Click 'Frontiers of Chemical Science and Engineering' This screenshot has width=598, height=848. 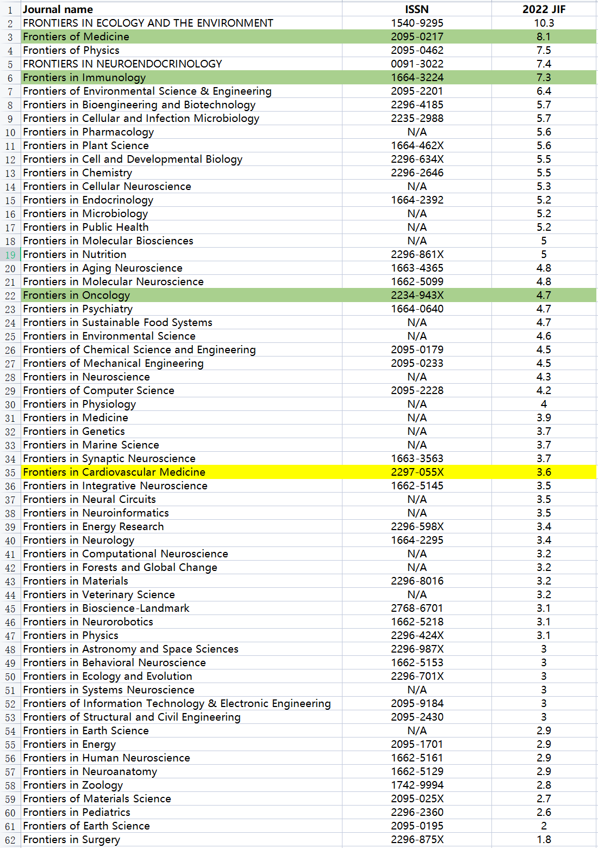tap(182, 349)
